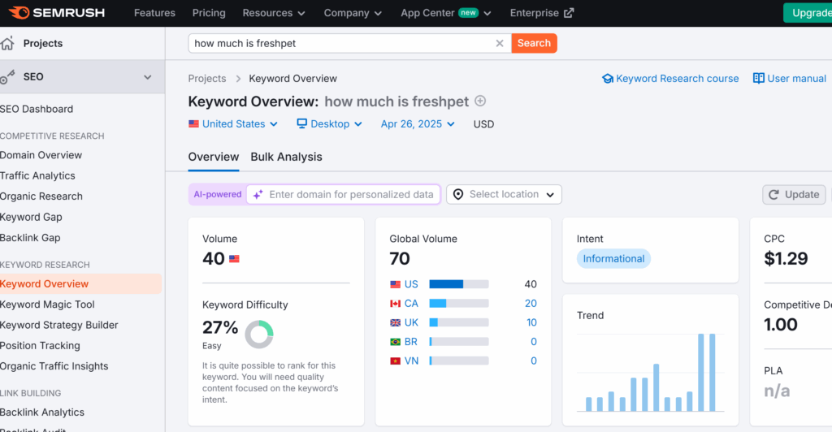
Task: Click the Informational intent badge
Action: tap(613, 259)
